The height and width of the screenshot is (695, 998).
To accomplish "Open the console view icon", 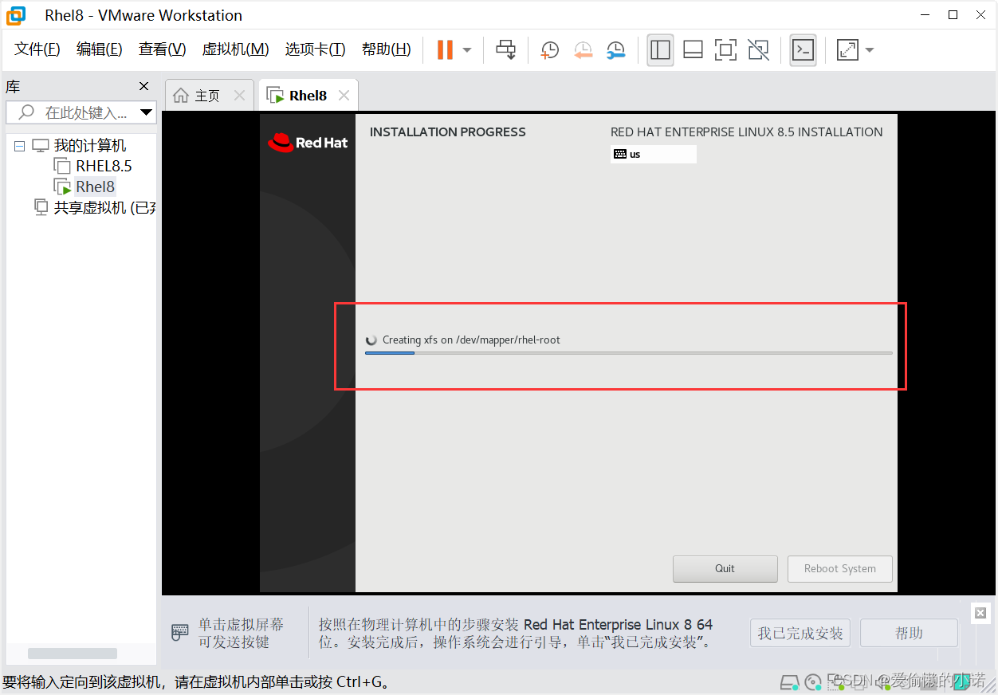I will coord(803,50).
